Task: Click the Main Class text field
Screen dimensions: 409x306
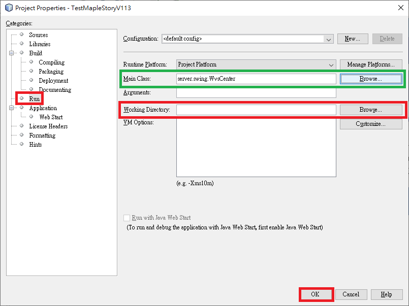Action: tap(256, 79)
